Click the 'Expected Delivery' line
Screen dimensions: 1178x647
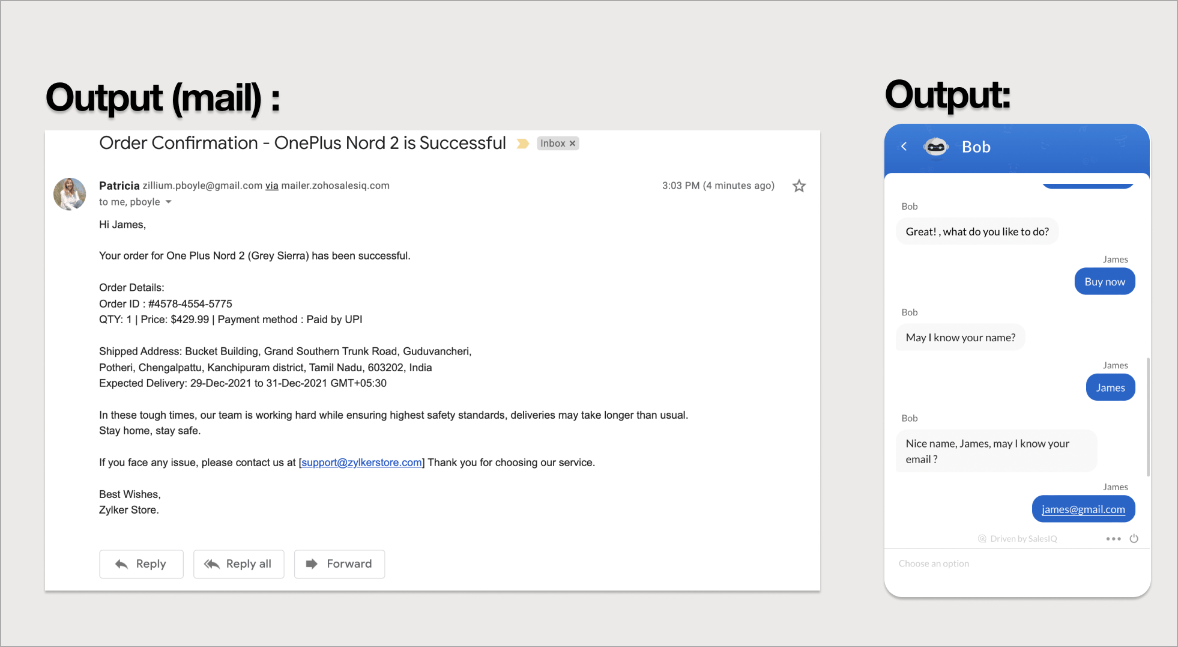(x=243, y=383)
